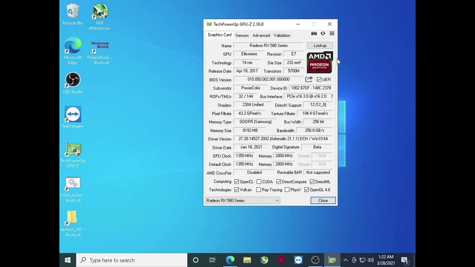Click the BIOS share/export icon
Image resolution: width=475 pixels, height=267 pixels.
pos(309,79)
